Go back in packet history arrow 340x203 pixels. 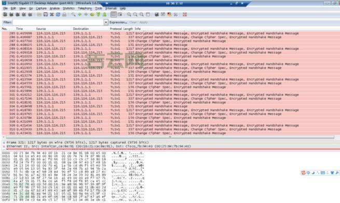[79, 15]
